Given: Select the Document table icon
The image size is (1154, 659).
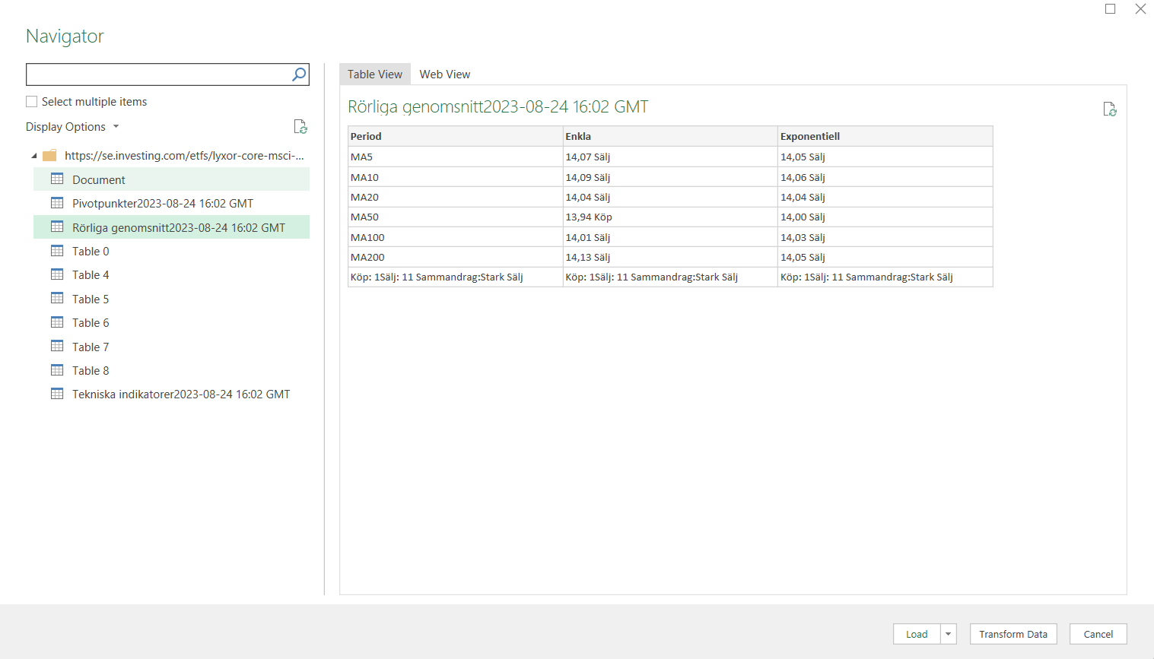Looking at the screenshot, I should [x=57, y=179].
